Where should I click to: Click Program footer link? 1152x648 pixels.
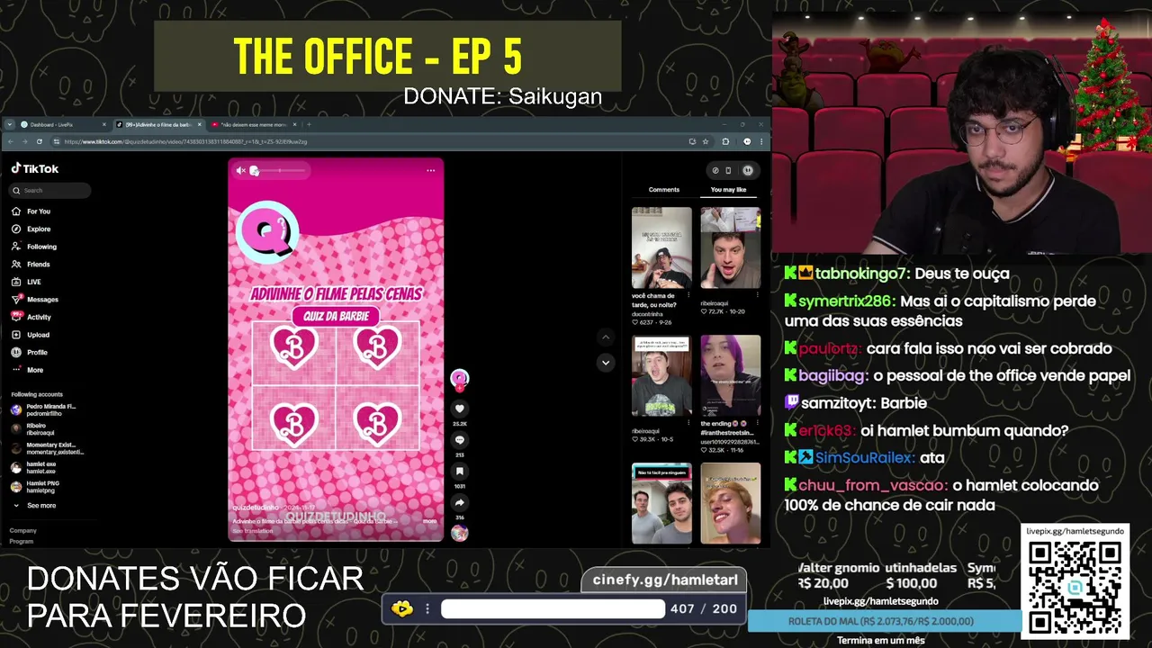(22, 541)
